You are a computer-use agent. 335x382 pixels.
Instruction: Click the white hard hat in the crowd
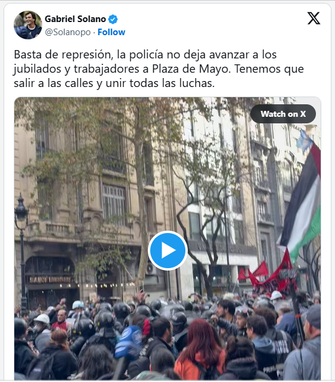pyautogui.click(x=43, y=318)
